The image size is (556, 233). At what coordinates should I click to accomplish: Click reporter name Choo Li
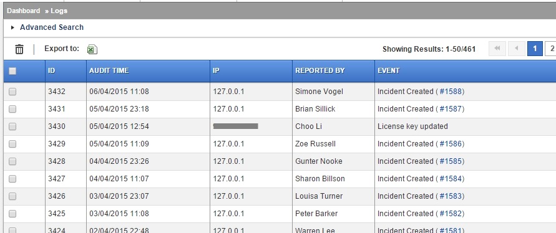pyautogui.click(x=308, y=126)
